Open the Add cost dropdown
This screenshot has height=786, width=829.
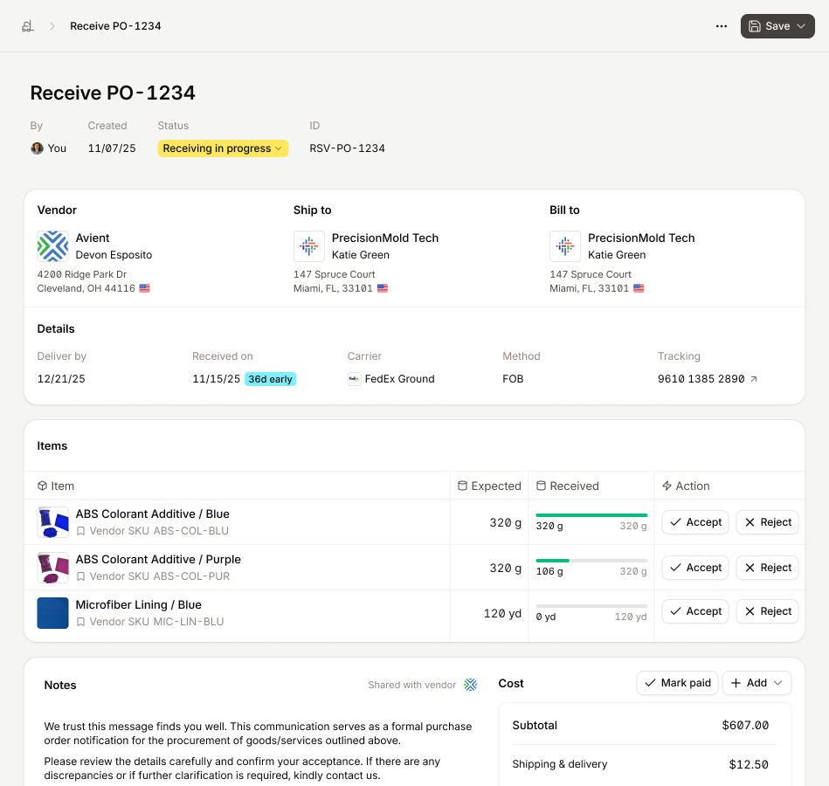pos(756,683)
